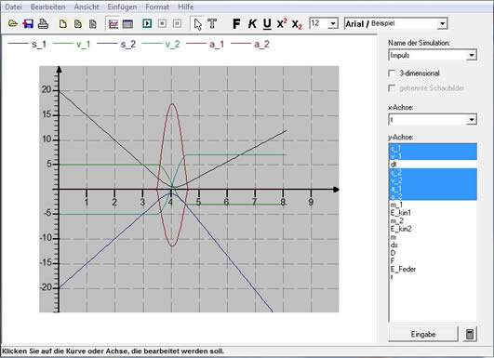
Task: Stop the simulation with the stop icon
Action: (x=162, y=23)
